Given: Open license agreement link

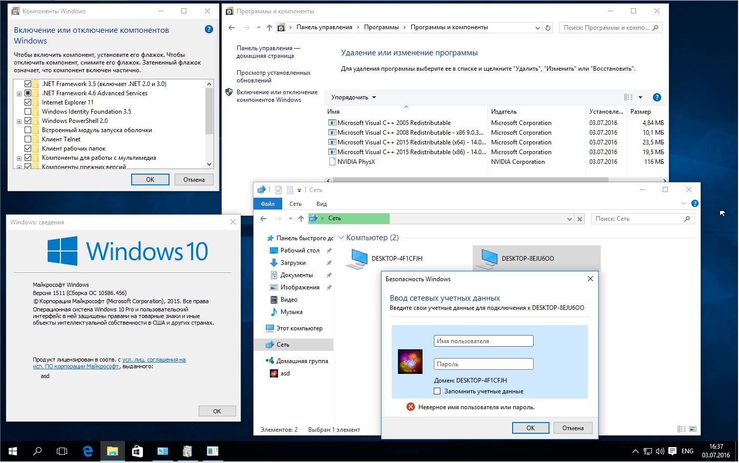Looking at the screenshot, I should 109,363.
